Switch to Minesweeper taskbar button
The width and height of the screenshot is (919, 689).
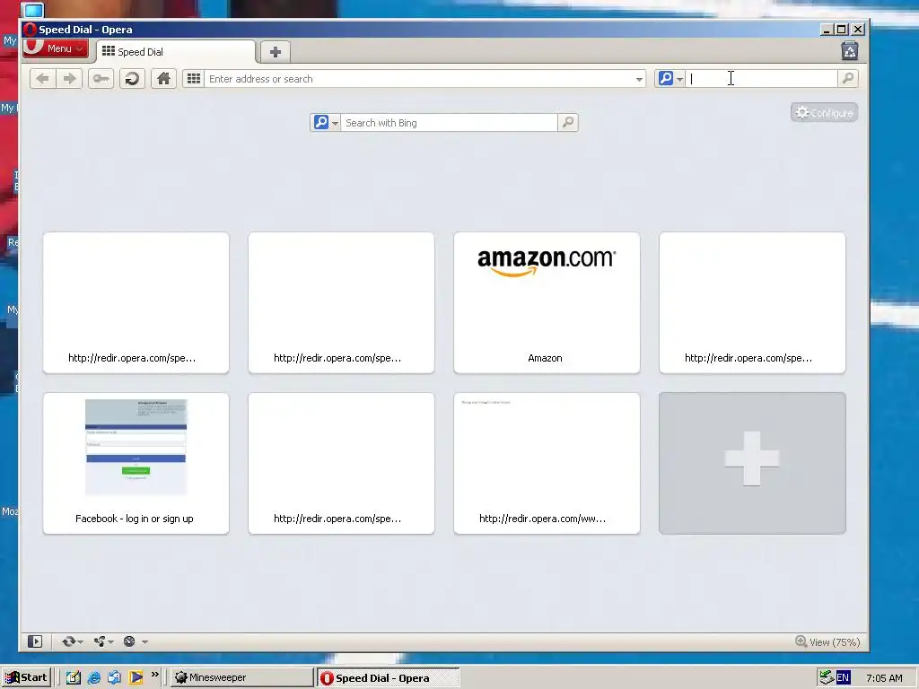coord(242,678)
